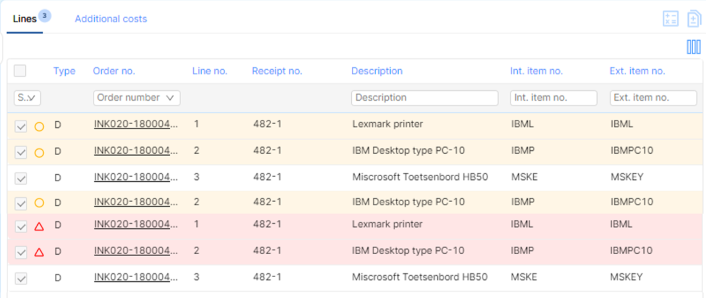
Task: Focus the Ext. item no. filter field
Action: pyautogui.click(x=653, y=98)
